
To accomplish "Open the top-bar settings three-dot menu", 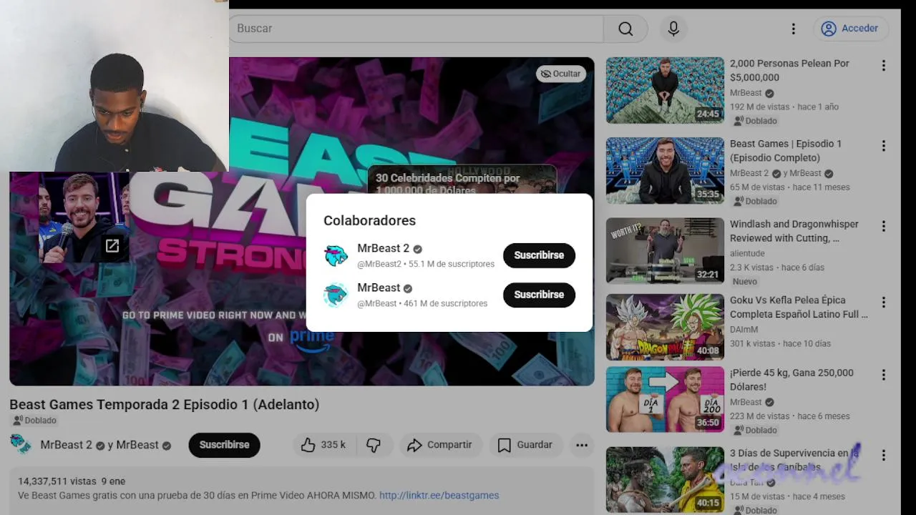I will point(793,29).
